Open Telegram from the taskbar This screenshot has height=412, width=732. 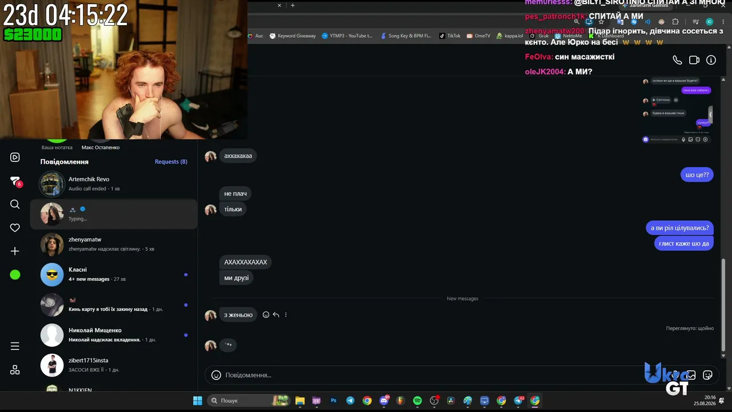350,401
